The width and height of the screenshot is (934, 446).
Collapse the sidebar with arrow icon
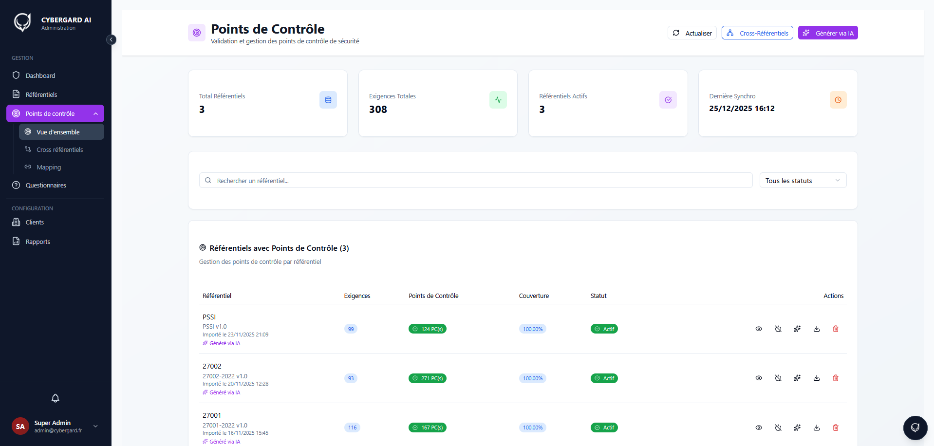pyautogui.click(x=112, y=40)
